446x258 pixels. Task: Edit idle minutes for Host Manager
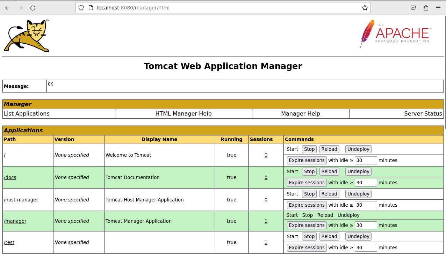[366, 205]
